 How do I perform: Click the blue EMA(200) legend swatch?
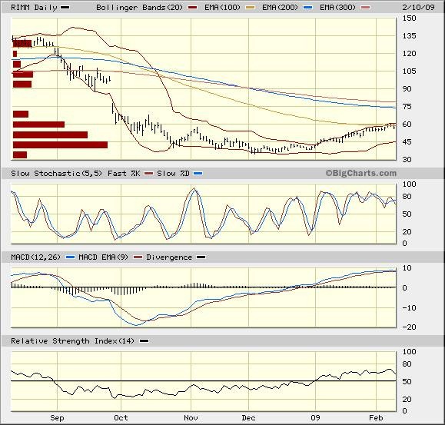click(x=308, y=8)
